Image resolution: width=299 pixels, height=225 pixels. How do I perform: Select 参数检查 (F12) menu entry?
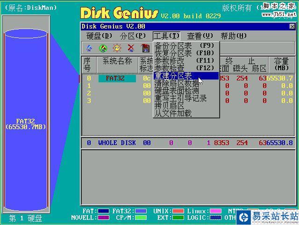[x=186, y=68]
